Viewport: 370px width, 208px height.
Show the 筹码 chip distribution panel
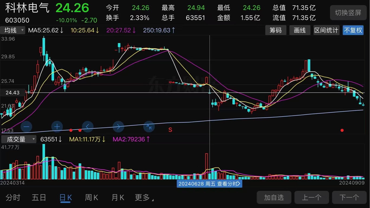pos(276,30)
